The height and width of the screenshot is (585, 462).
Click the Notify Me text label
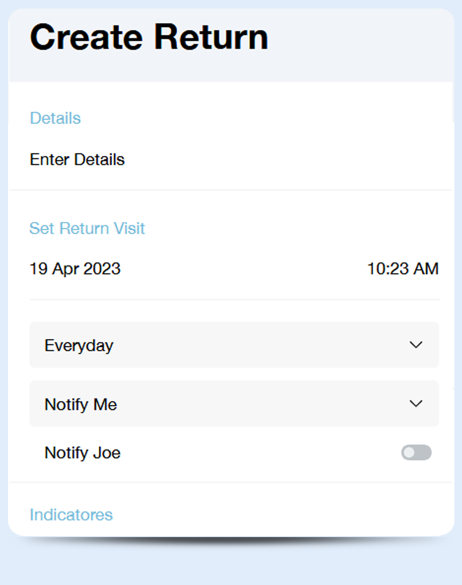pos(81,404)
